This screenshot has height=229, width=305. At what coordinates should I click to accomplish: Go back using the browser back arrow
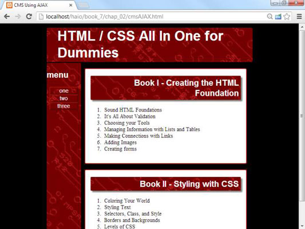(7, 17)
